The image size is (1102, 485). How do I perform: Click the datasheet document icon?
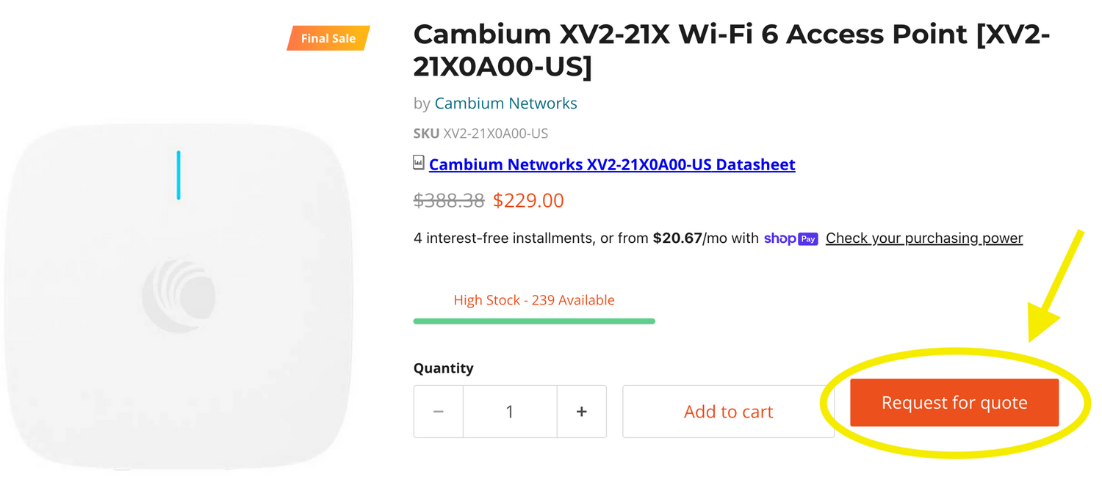[x=419, y=163]
